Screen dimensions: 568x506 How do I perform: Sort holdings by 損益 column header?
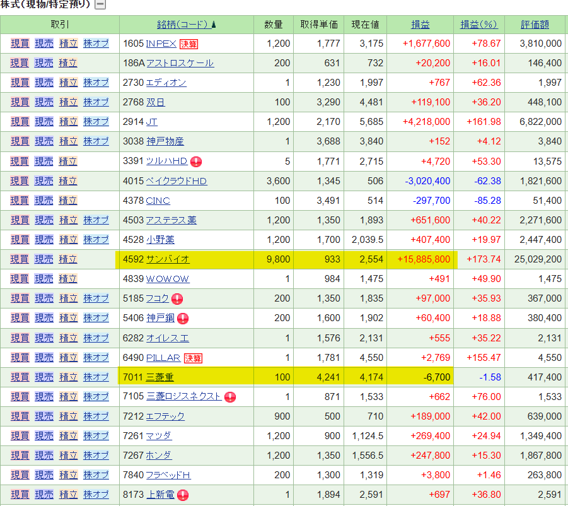coord(420,25)
